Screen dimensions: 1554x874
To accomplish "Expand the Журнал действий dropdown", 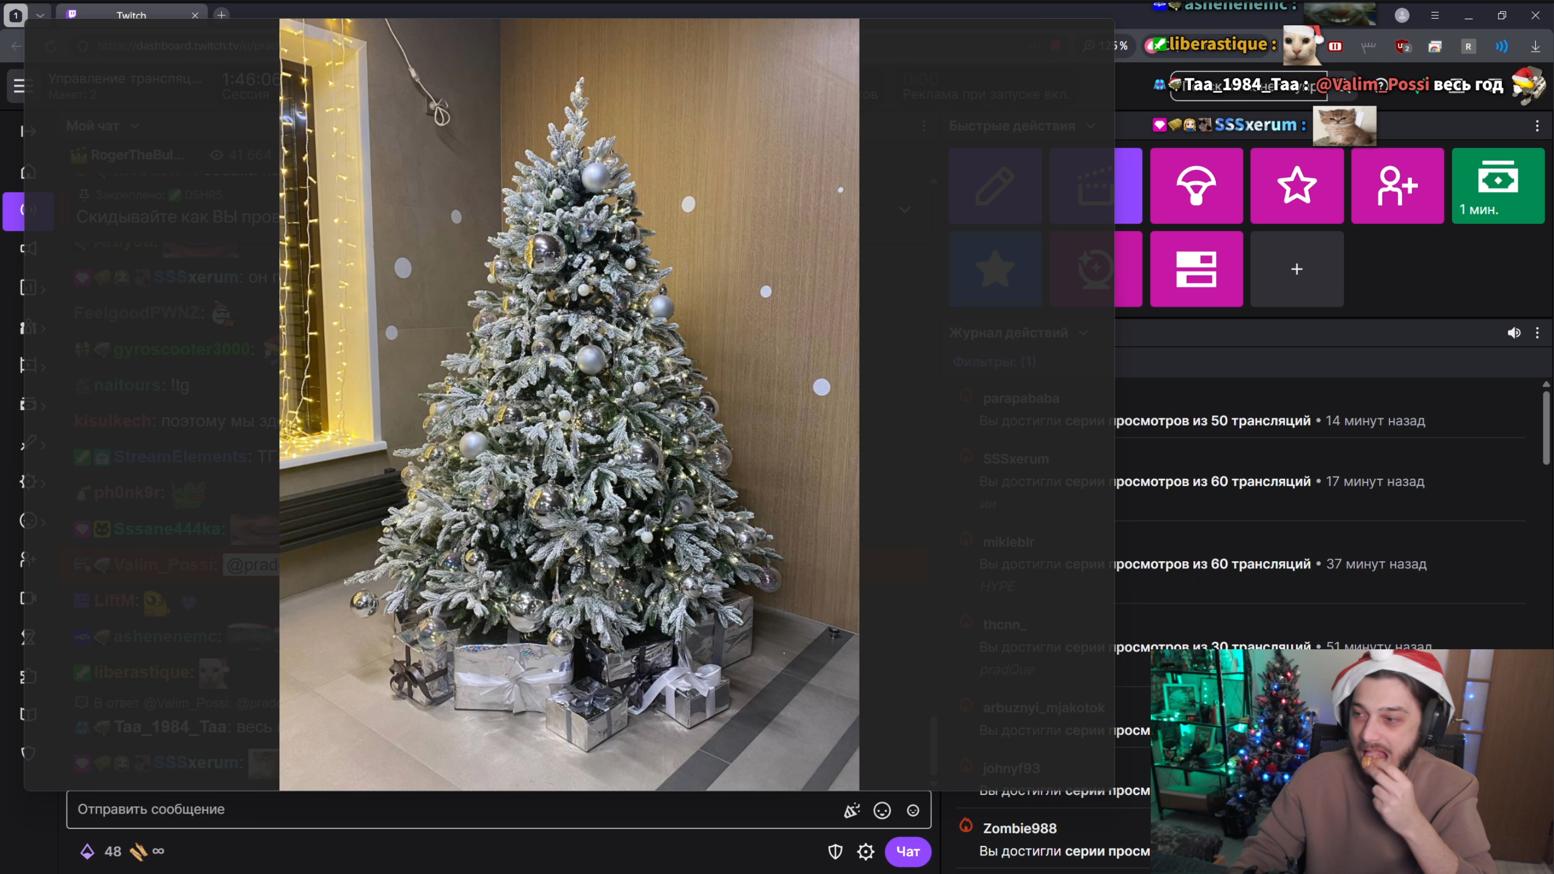I will tap(1083, 333).
